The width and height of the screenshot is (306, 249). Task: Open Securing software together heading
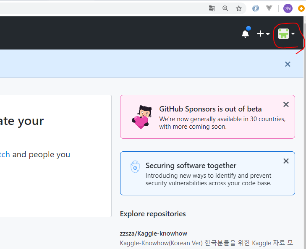[191, 166]
